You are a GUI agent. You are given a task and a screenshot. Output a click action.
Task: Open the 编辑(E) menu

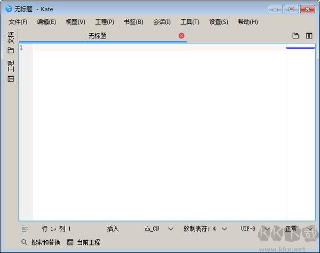point(46,22)
